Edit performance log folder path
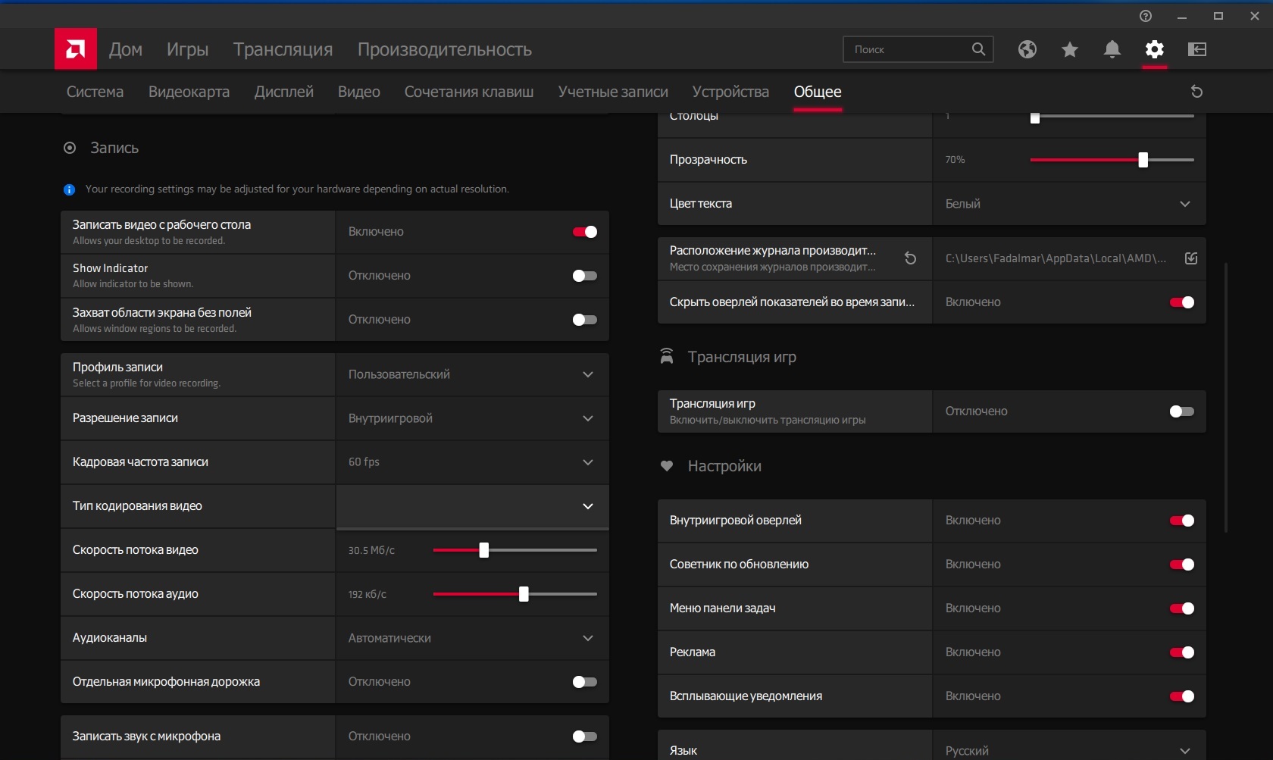 (x=1190, y=258)
